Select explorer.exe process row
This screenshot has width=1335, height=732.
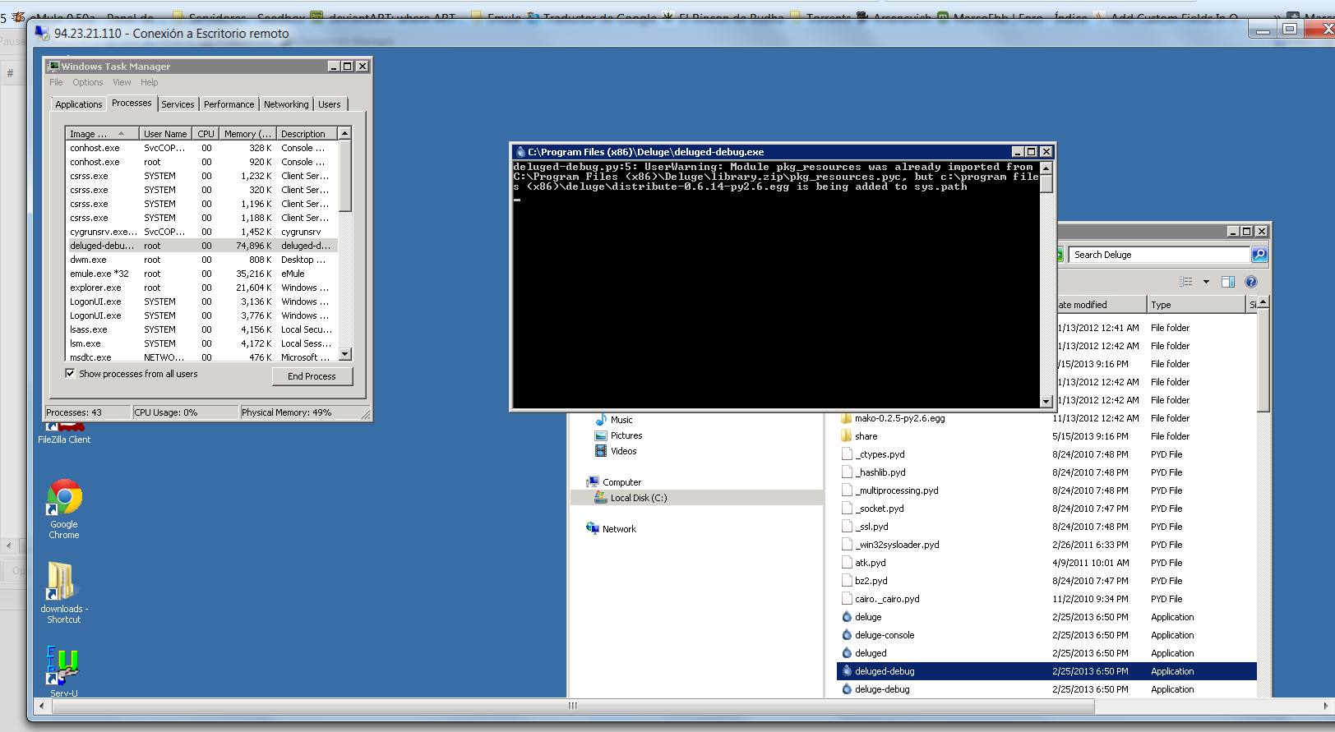(x=201, y=288)
